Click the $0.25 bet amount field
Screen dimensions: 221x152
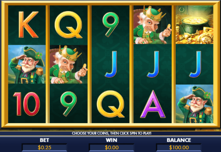click(44, 148)
